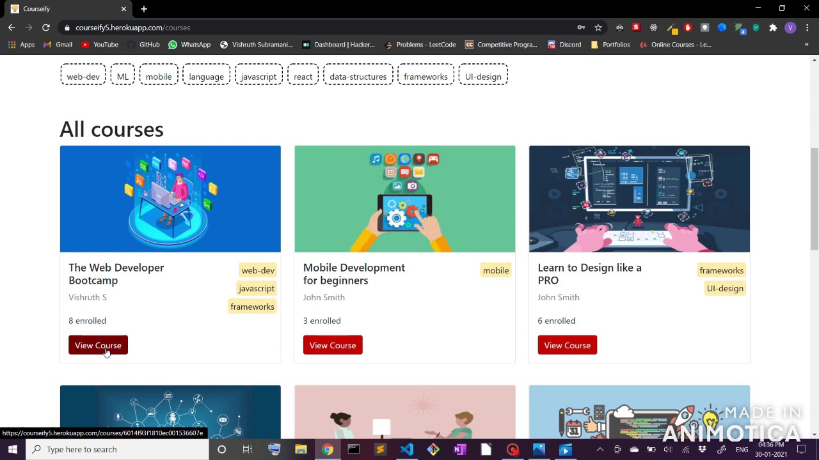
Task: Click the 'Vishruth S' author name
Action: tap(88, 297)
